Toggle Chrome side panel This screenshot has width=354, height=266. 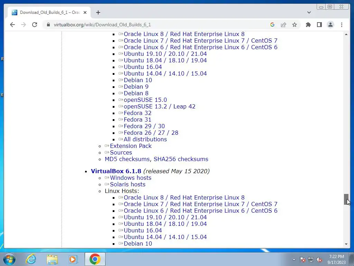coord(319,25)
